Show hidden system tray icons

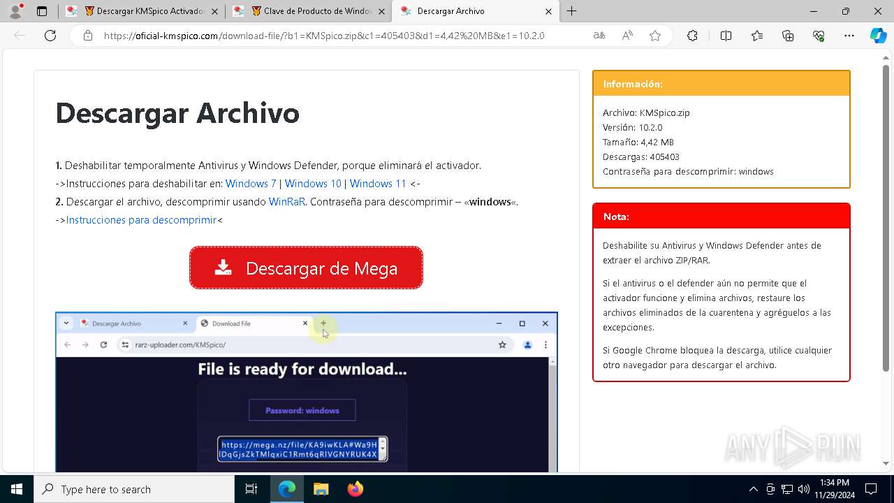pyautogui.click(x=753, y=489)
